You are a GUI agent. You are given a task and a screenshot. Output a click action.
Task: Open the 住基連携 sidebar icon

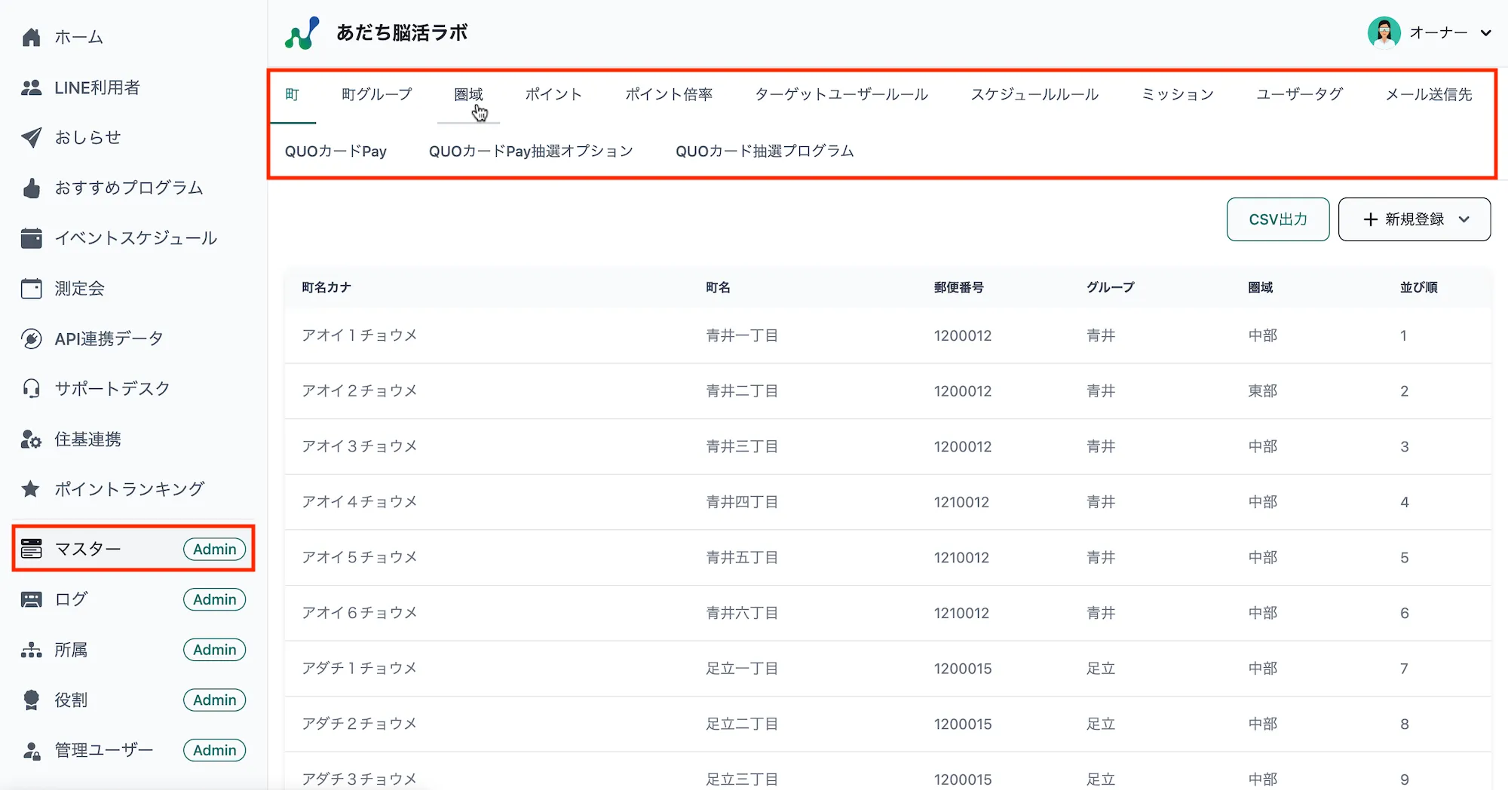coord(31,439)
